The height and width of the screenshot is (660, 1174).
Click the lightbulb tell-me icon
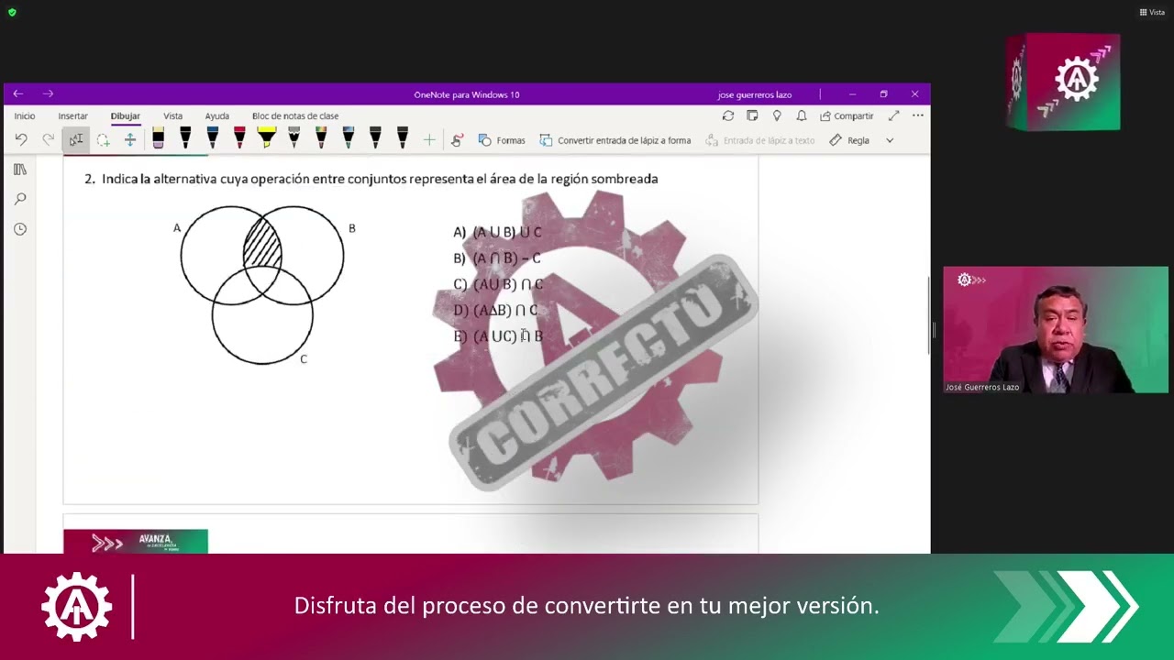click(777, 115)
